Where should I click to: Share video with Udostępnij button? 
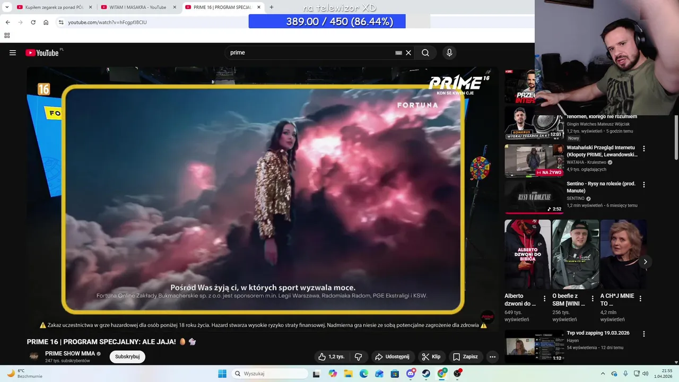392,357
